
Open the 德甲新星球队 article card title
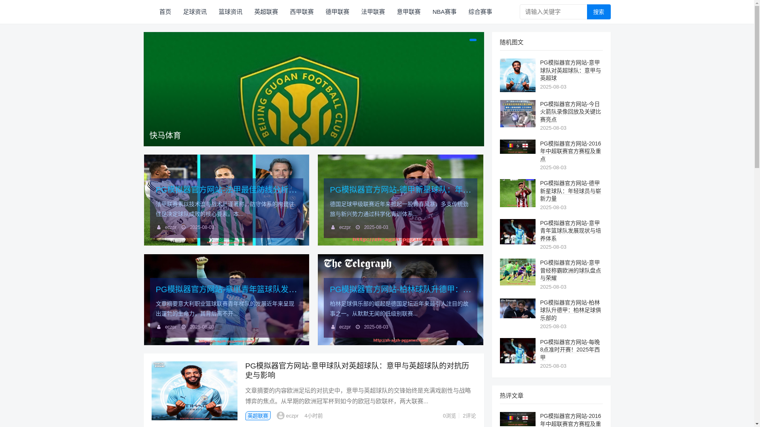[401, 189]
